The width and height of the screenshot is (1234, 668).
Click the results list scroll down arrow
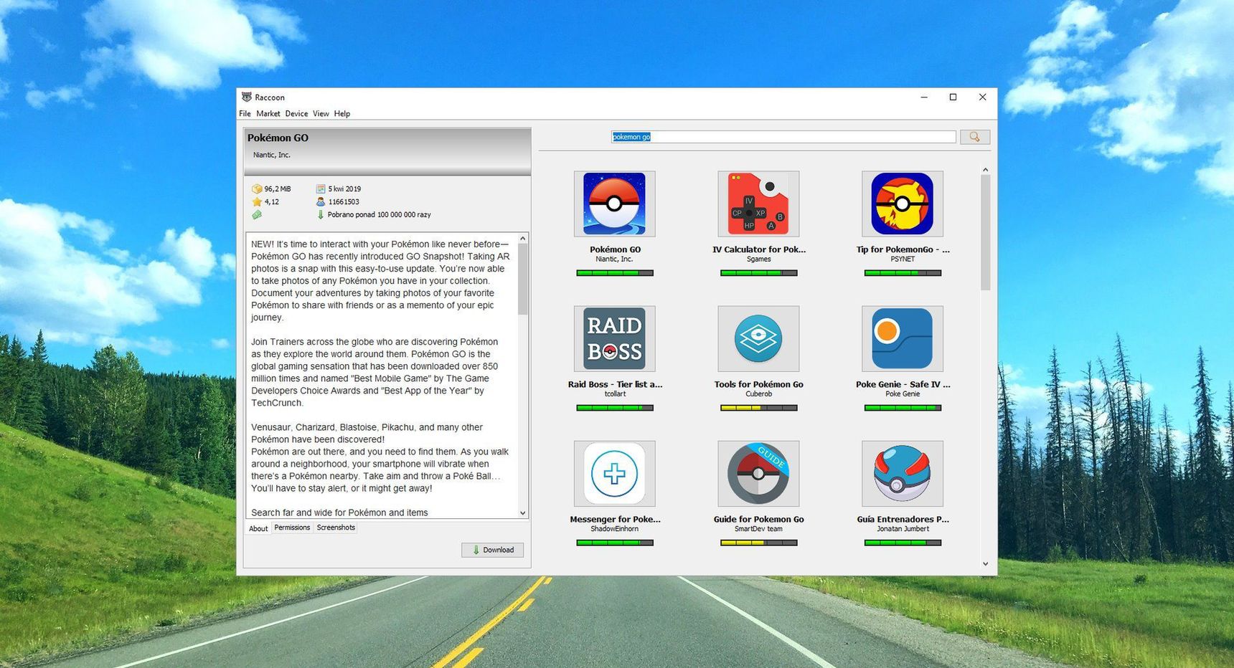click(x=985, y=563)
